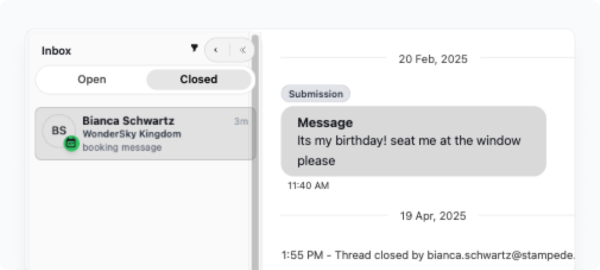This screenshot has width=600, height=270.
Task: Click the 11:40 AM message timestamp
Action: coord(308,185)
